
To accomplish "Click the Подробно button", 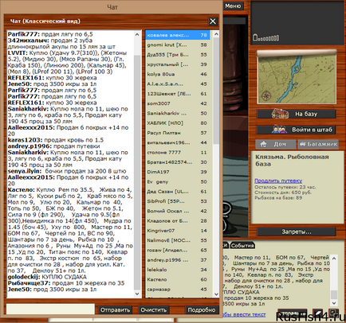I will (x=202, y=309).
